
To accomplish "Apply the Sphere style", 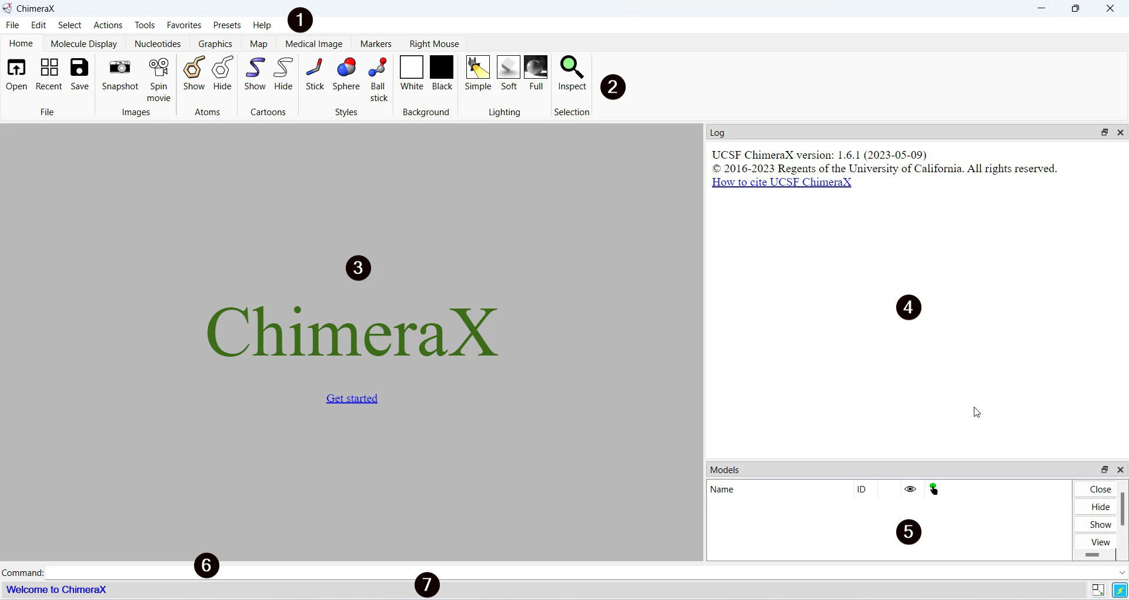I will [x=346, y=74].
